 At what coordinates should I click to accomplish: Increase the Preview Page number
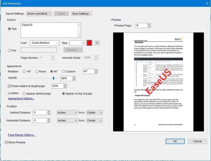(149, 24)
